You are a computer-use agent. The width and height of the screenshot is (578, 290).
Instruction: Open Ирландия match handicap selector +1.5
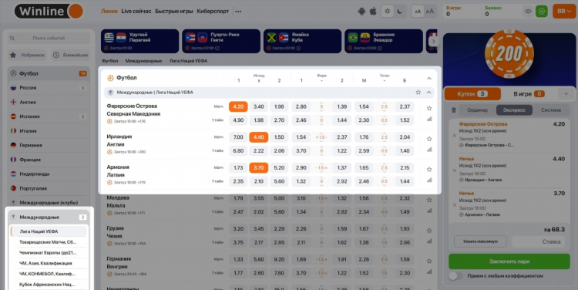[x=321, y=137]
